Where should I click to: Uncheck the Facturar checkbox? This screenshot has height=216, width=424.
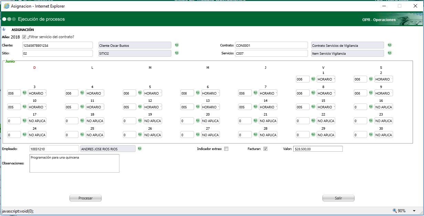click(265, 149)
